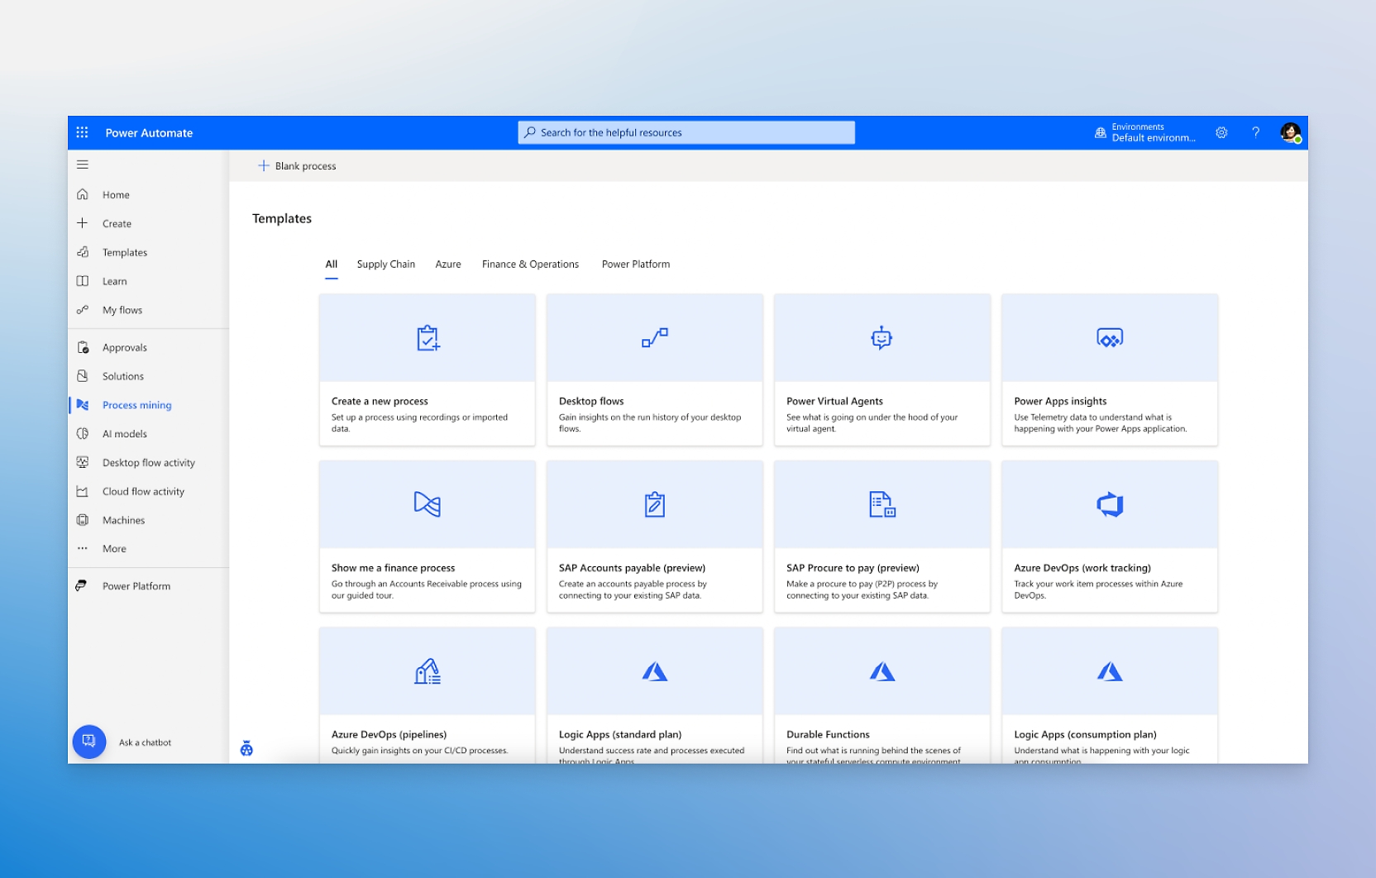Open the Settings gear icon
This screenshot has height=878, width=1376.
1221,132
